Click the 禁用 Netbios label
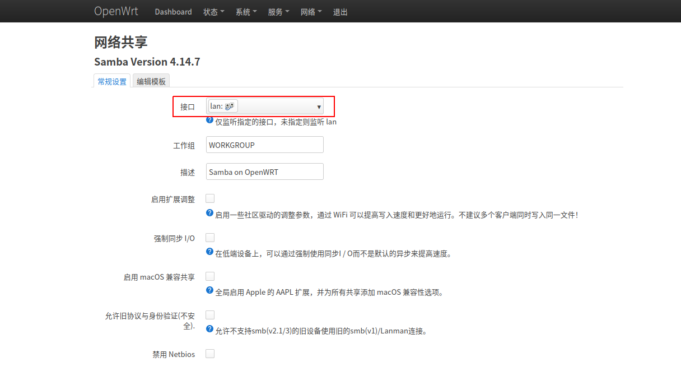 [x=174, y=354]
